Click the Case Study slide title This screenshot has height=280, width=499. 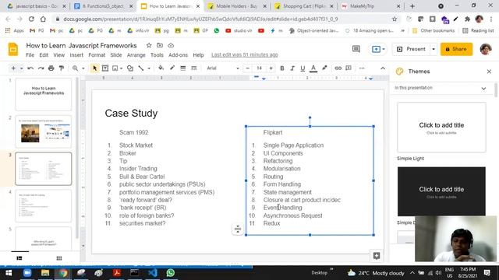click(x=131, y=114)
